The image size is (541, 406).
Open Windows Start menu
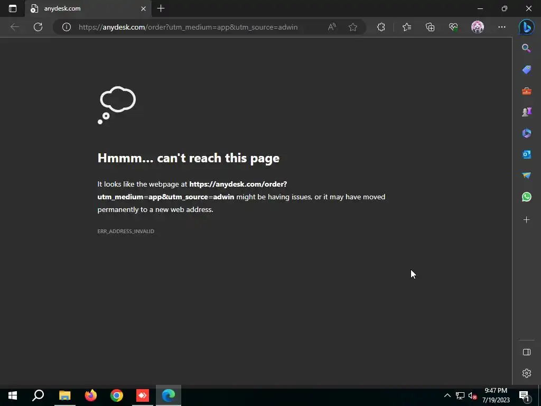(x=13, y=395)
